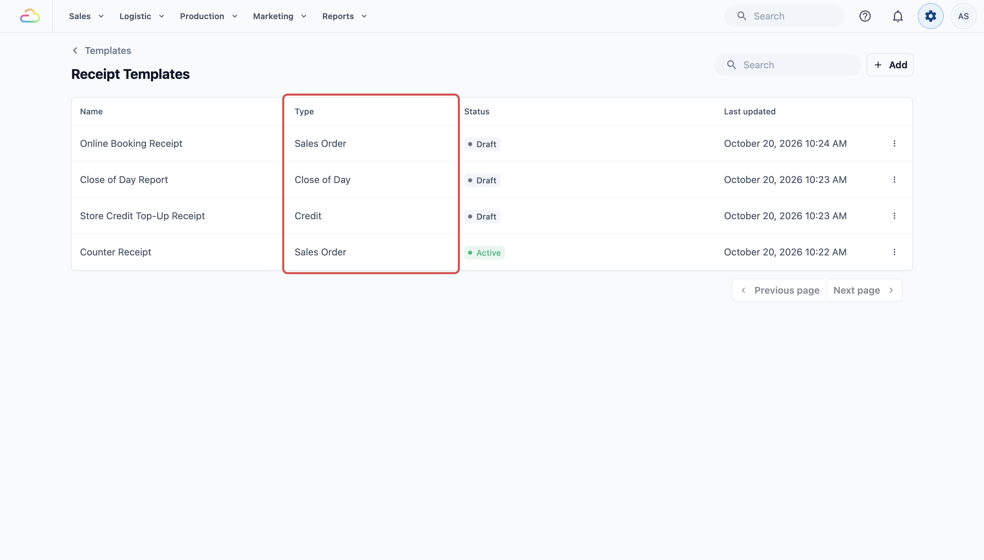
Task: Go back to Templates link
Action: pos(108,51)
